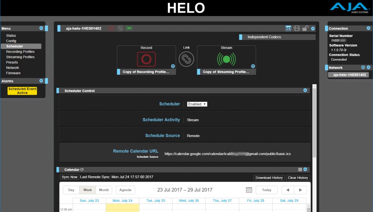Click the Link chain icon

tap(186, 59)
